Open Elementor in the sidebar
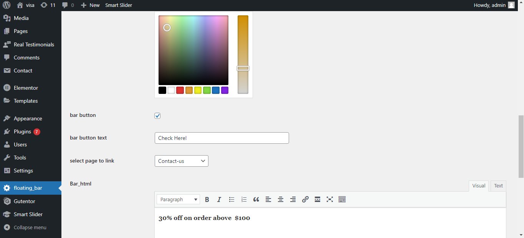The image size is (524, 238). pyautogui.click(x=31, y=88)
